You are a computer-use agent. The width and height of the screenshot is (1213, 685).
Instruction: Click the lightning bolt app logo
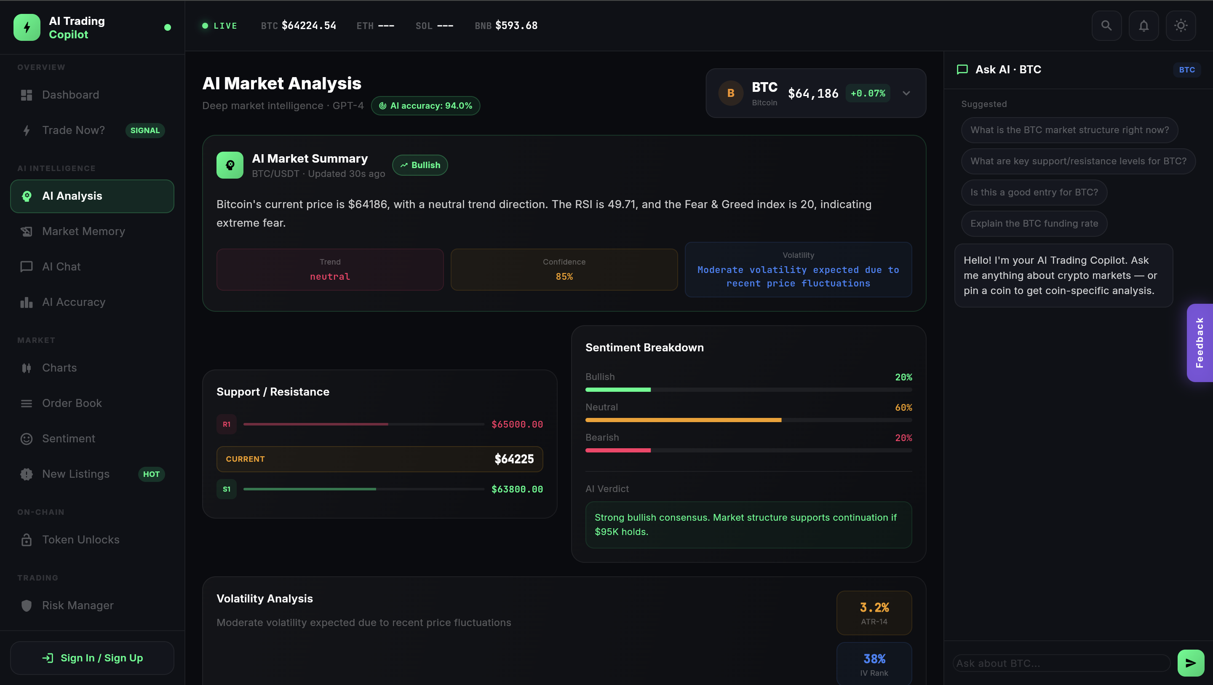(27, 27)
